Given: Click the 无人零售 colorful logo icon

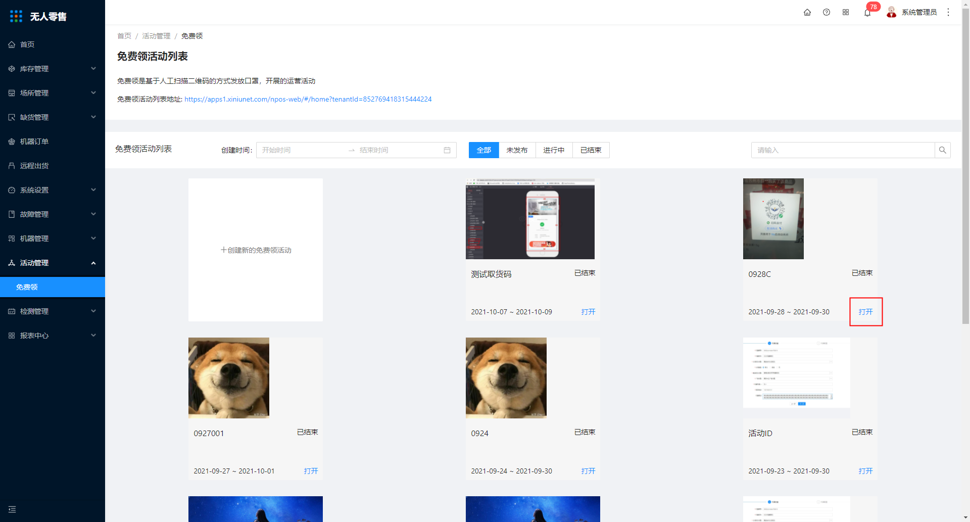Looking at the screenshot, I should pos(16,16).
